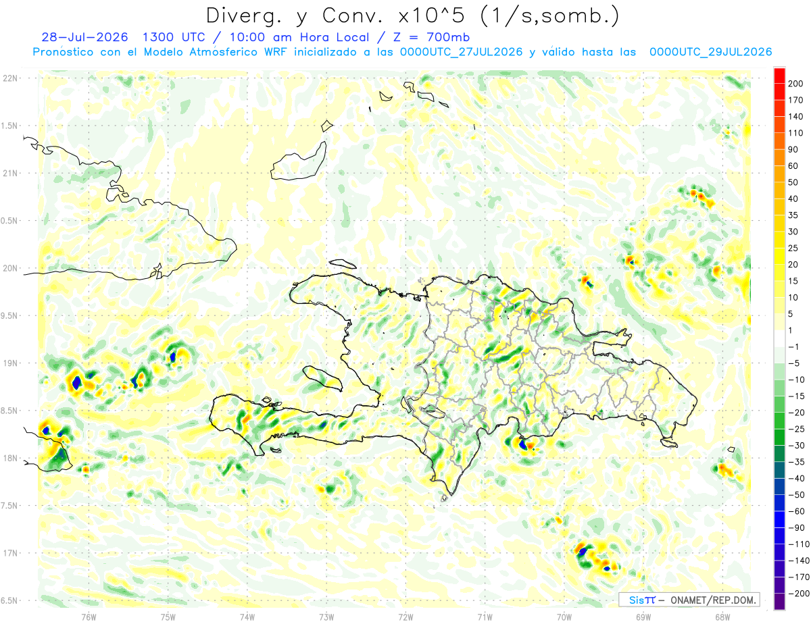
Task: Click the positive '90' colorbar label
Action: pyautogui.click(x=793, y=149)
